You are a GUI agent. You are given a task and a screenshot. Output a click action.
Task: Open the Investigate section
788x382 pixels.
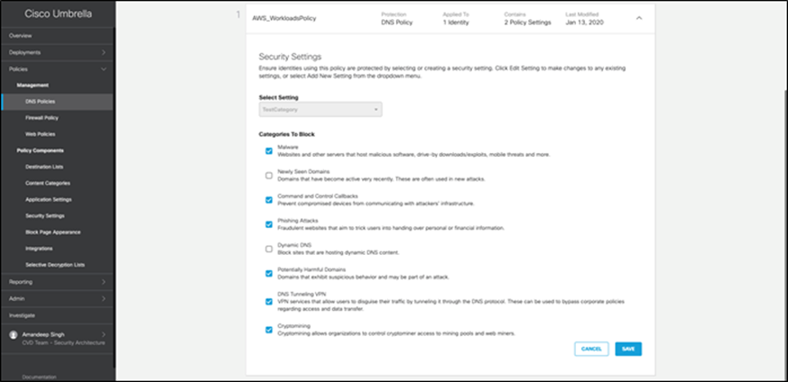(x=22, y=315)
